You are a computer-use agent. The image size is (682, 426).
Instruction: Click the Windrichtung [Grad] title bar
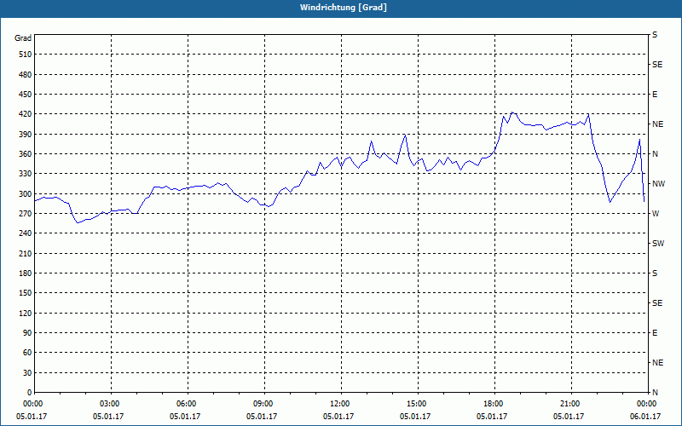[x=341, y=9]
